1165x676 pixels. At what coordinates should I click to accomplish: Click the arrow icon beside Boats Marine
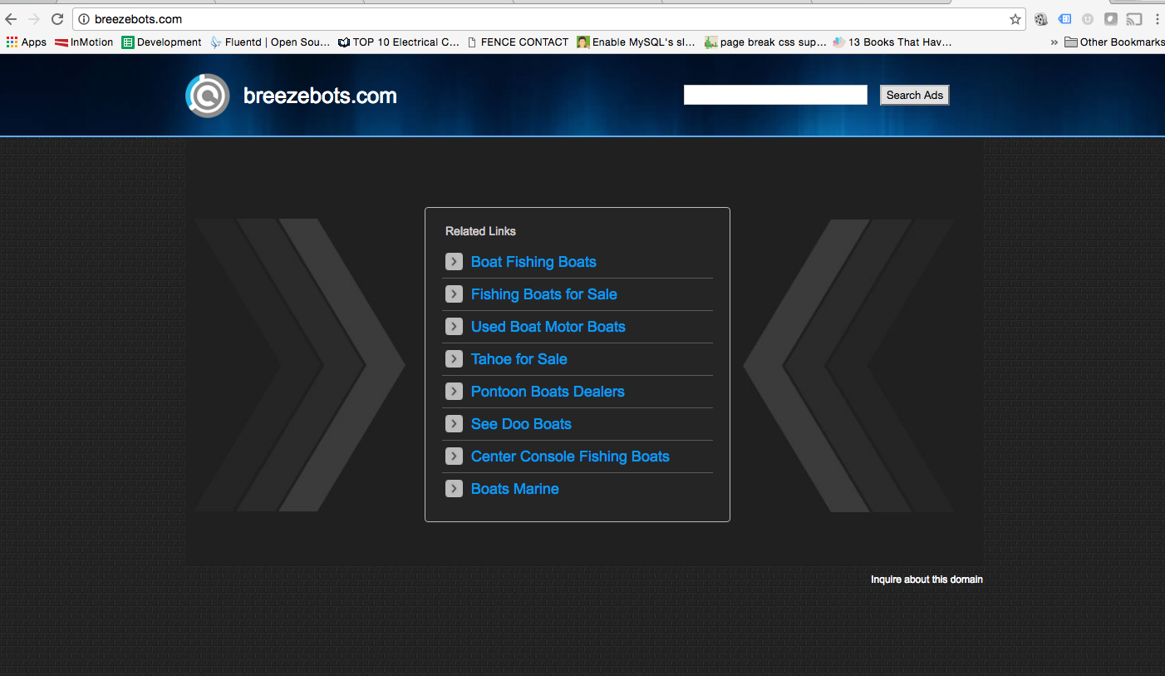point(454,489)
